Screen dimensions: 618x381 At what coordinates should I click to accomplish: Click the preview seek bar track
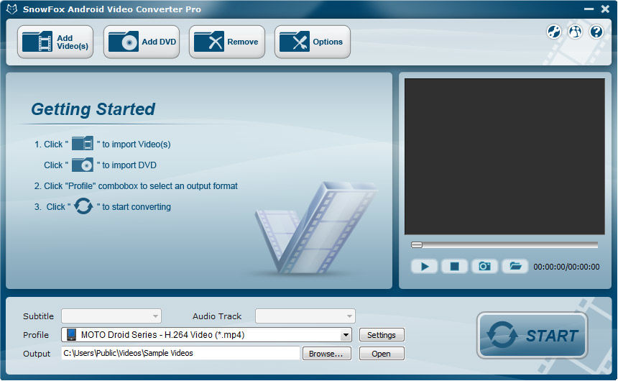tap(504, 245)
